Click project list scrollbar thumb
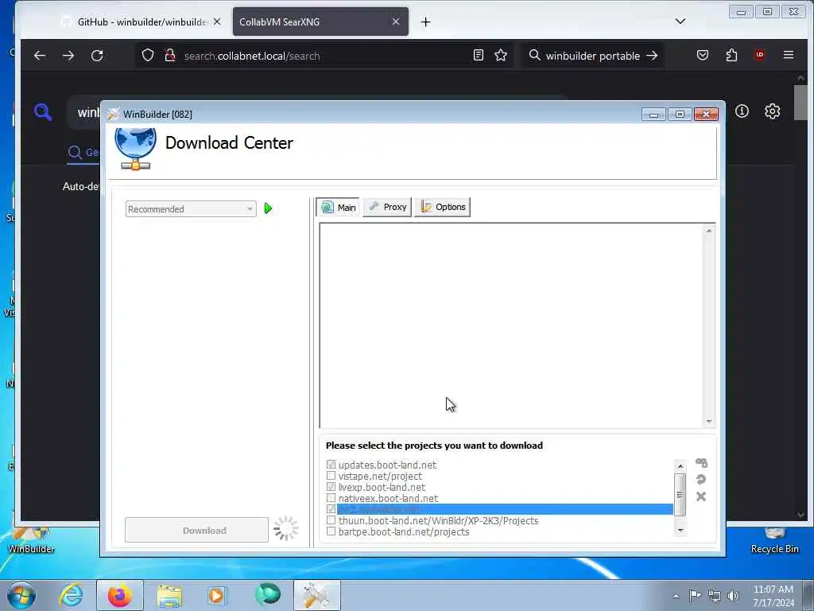 (x=680, y=494)
